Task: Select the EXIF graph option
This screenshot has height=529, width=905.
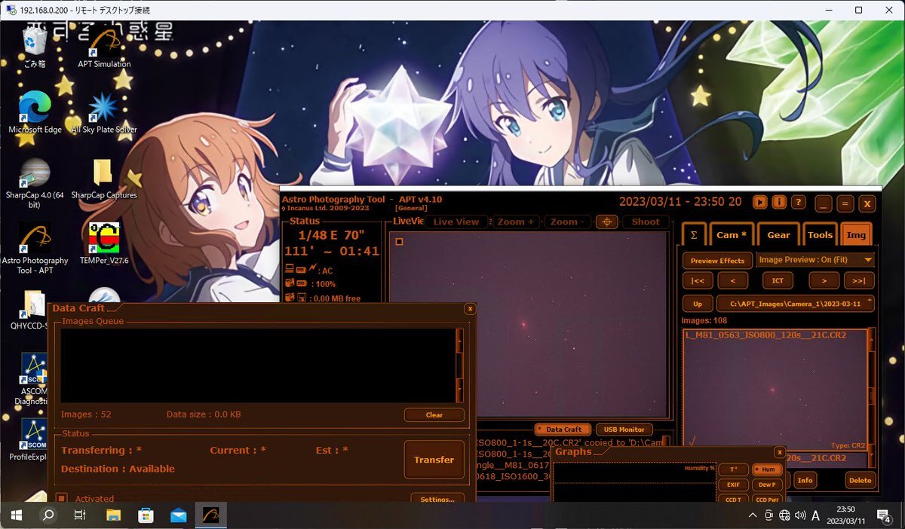Action: pyautogui.click(x=733, y=485)
